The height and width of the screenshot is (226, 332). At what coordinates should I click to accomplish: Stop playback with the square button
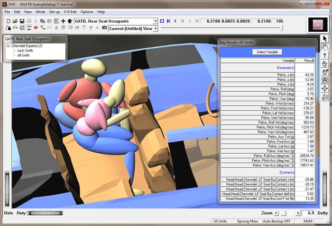162,21
